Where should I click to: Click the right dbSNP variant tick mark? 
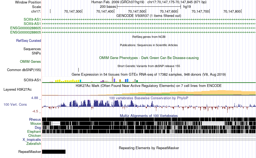[x=171, y=70]
